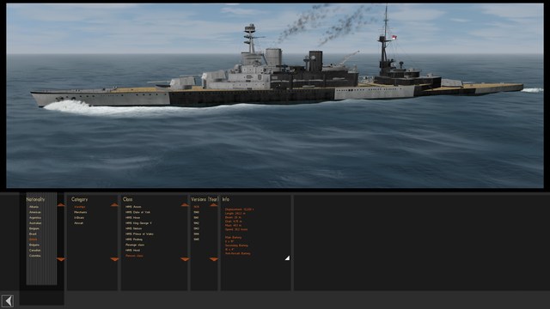Click Nationality list down arrow
The height and width of the screenshot is (309, 550).
[x=61, y=259]
